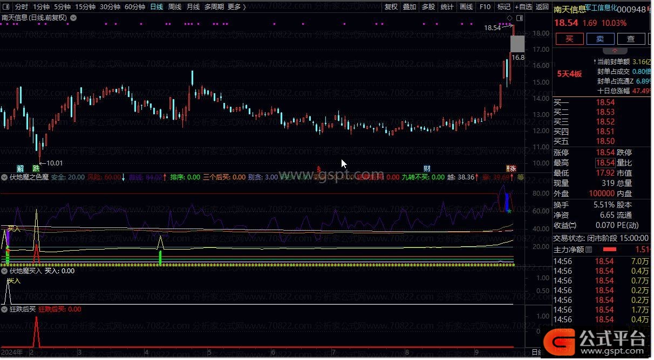Expand the 伏地魔之色魔 indicator dropdown

click(x=5, y=177)
